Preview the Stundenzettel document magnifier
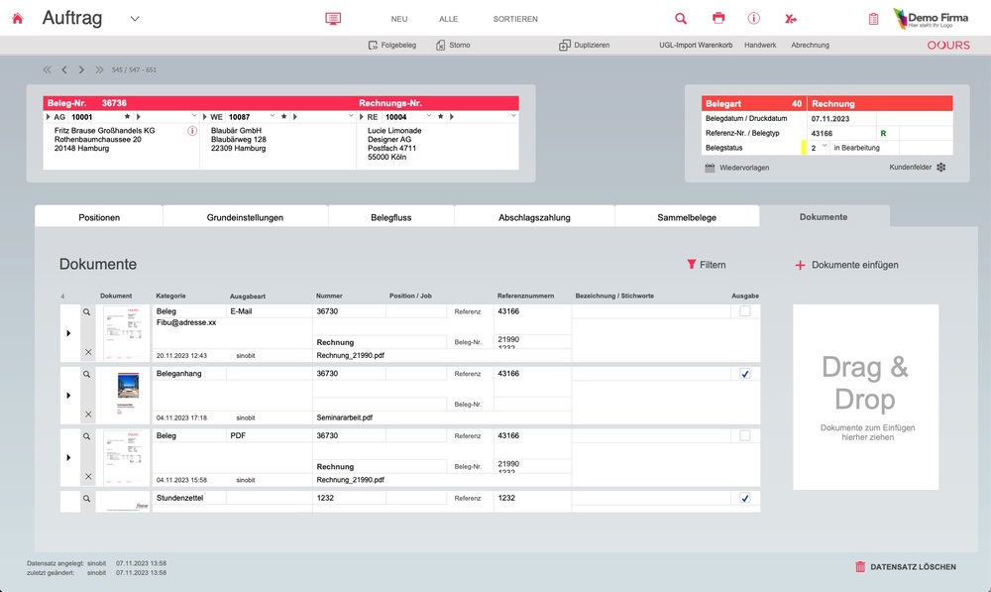The height and width of the screenshot is (592, 991). click(x=86, y=499)
